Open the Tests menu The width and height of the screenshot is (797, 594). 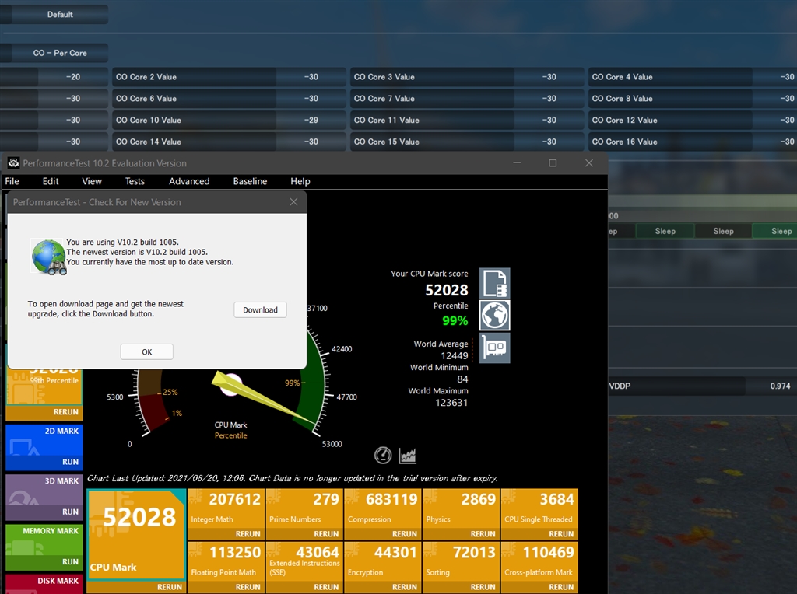(x=135, y=181)
